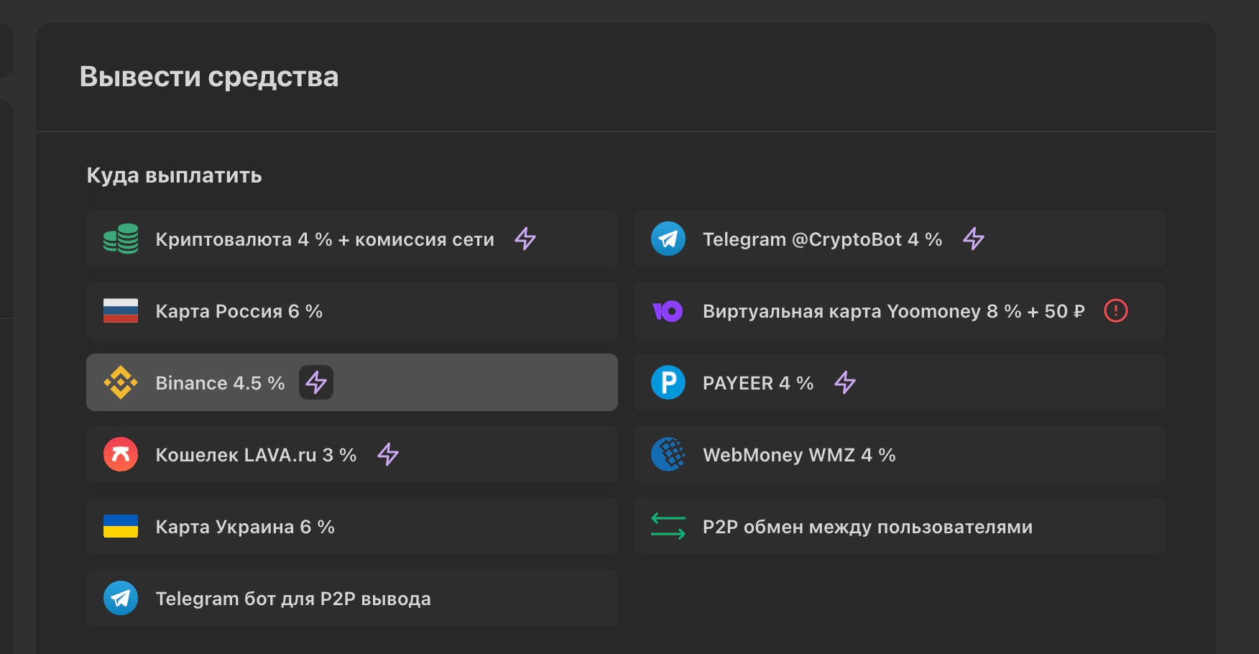Click the Russian flag icon
Screen dimensions: 1259x654
click(121, 310)
